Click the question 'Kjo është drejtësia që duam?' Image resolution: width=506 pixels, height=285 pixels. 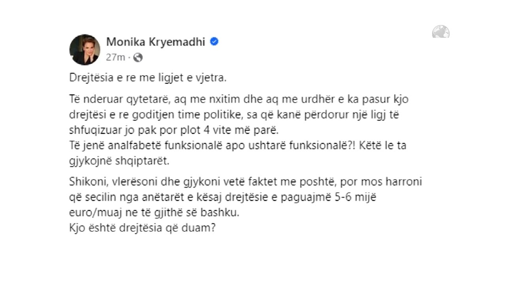click(142, 228)
